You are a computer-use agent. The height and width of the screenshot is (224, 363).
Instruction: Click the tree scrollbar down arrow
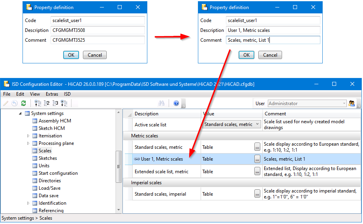pyautogui.click(x=118, y=210)
